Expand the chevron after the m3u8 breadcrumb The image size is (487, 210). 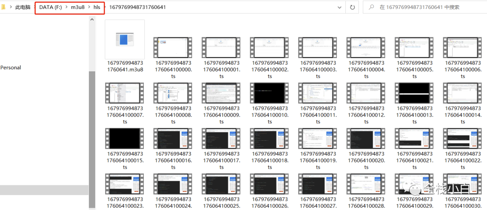pos(89,7)
